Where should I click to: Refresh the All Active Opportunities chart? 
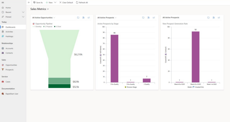click(x=78, y=18)
